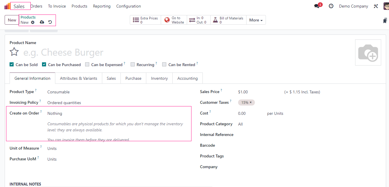
Task: Enable the Can be Expensed checkbox
Action: pyautogui.click(x=87, y=65)
